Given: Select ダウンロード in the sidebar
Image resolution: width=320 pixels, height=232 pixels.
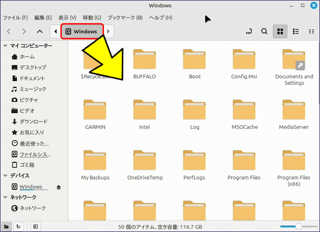Looking at the screenshot, I should tap(34, 121).
